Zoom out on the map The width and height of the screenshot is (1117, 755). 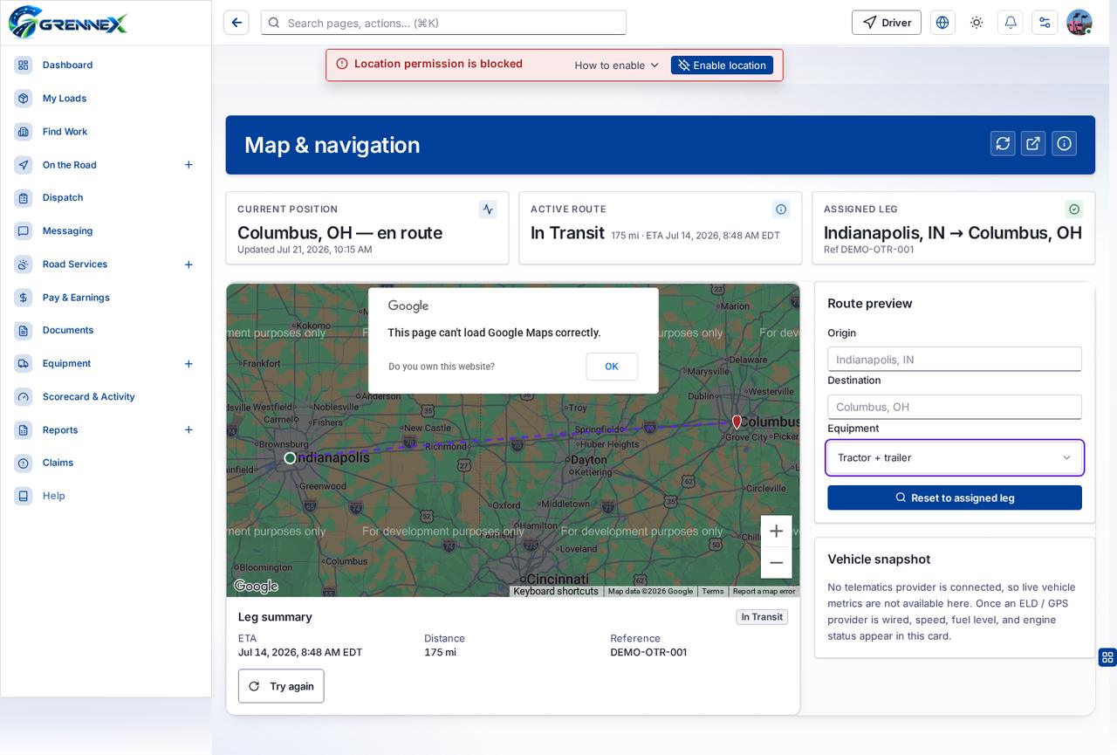pyautogui.click(x=776, y=563)
